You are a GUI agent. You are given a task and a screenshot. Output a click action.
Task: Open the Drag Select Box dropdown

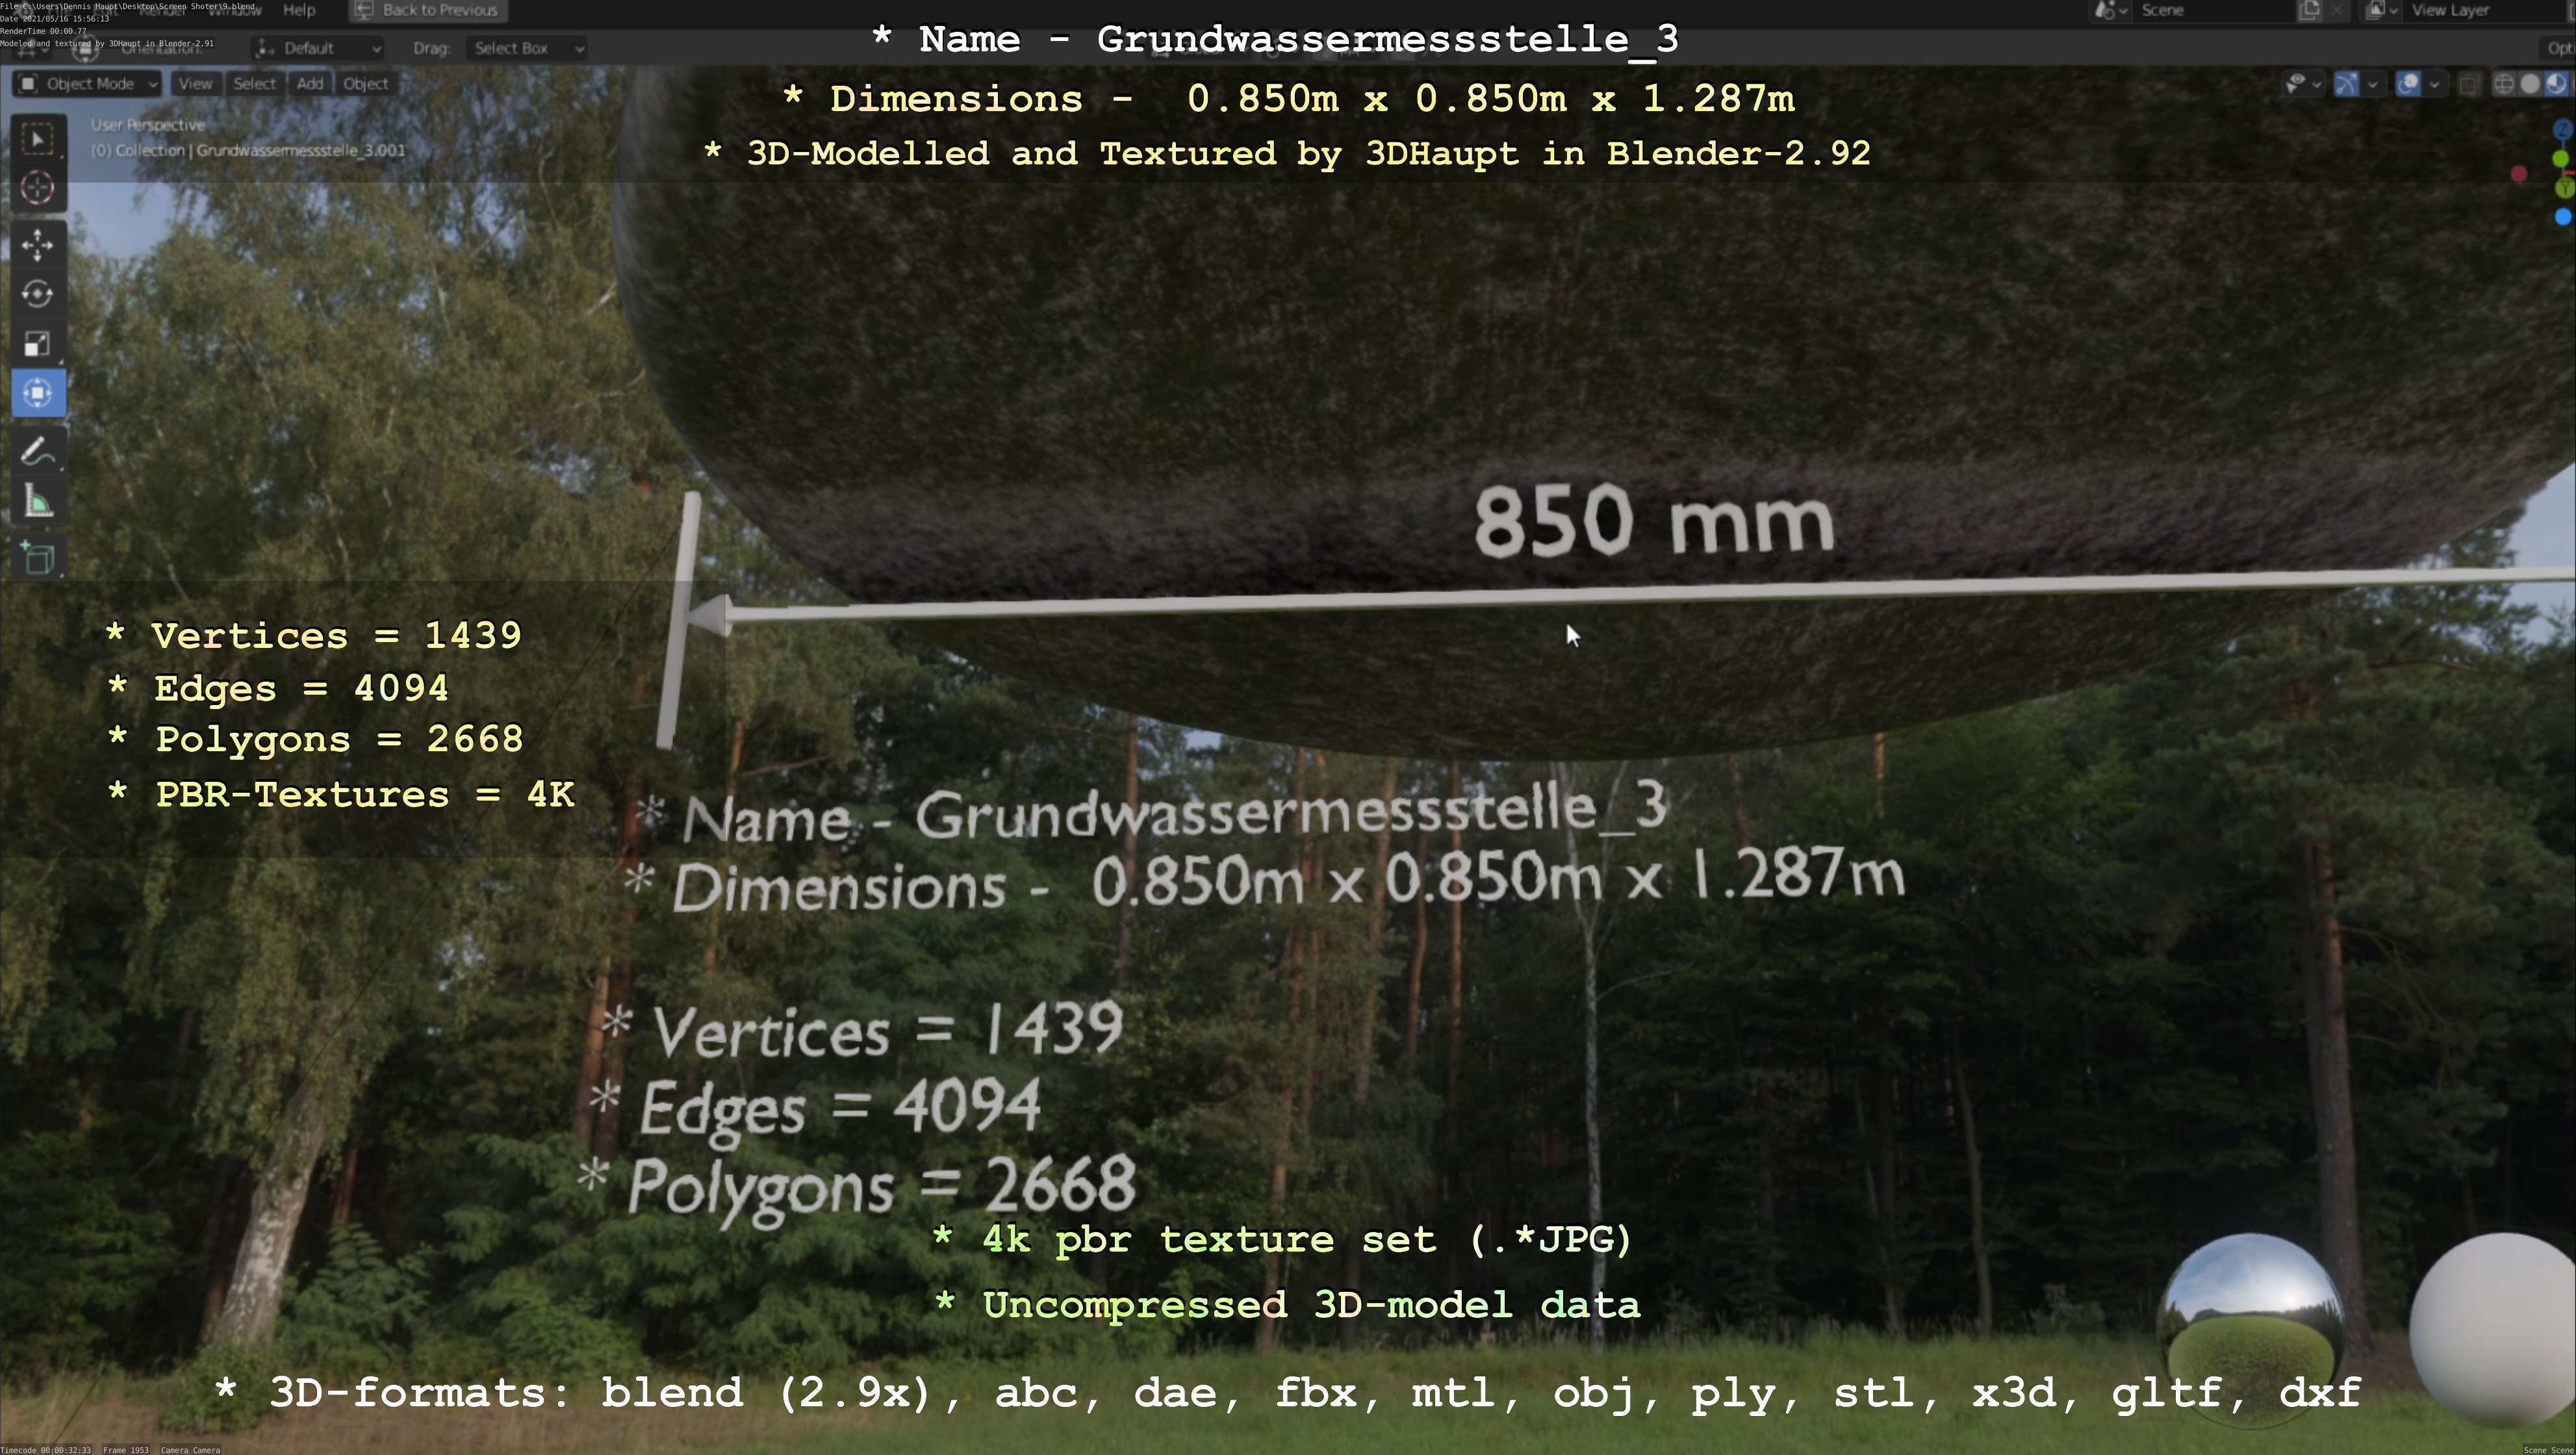click(526, 48)
